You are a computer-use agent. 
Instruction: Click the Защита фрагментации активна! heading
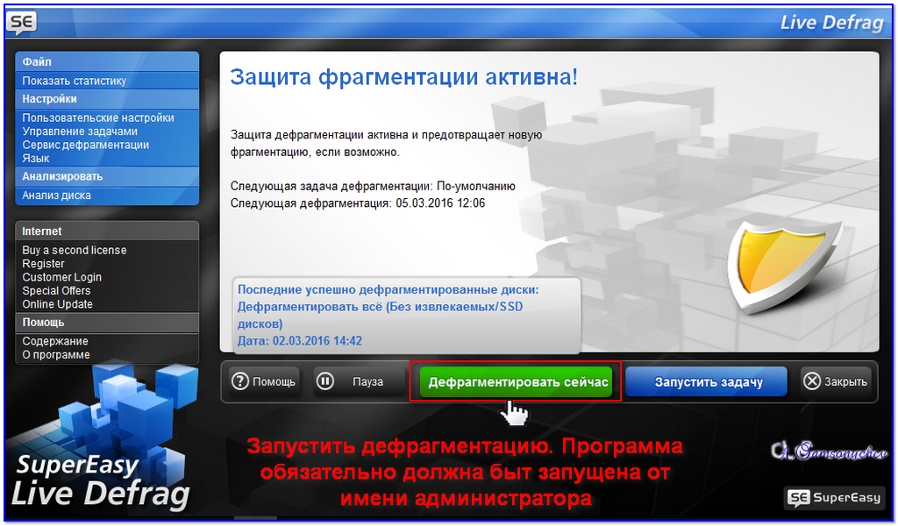[403, 76]
